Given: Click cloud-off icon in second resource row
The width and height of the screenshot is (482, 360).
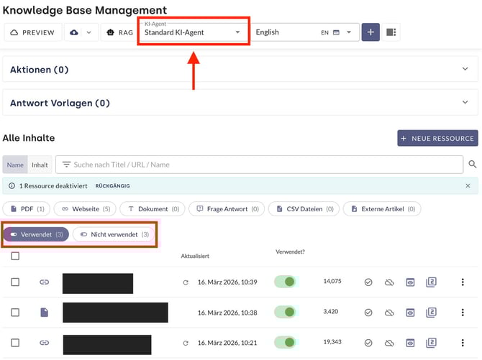Looking at the screenshot, I should 388,313.
